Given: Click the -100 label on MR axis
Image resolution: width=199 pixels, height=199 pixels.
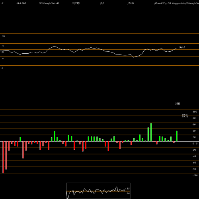Looking at the screenshot, I should pyautogui.click(x=195, y=176).
